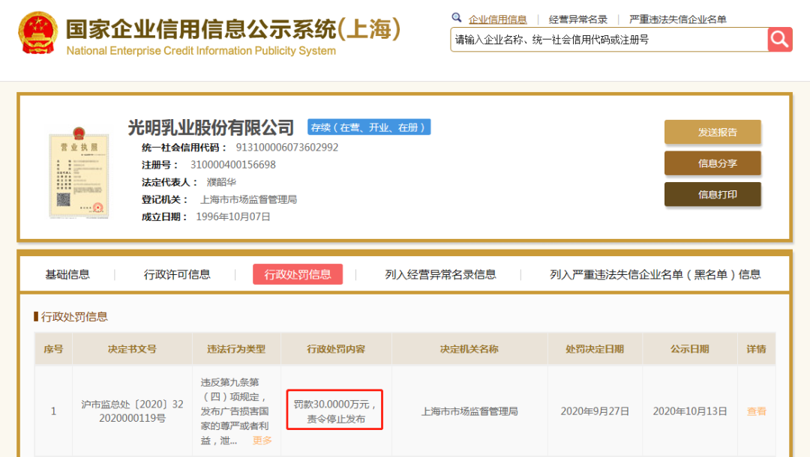The image size is (810, 457).
Task: Click the 序号 column header
Action: point(53,349)
